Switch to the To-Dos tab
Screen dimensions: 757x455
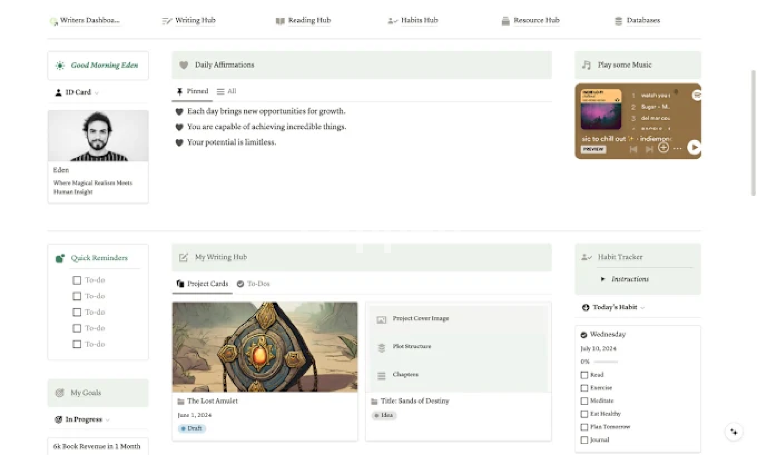(254, 284)
